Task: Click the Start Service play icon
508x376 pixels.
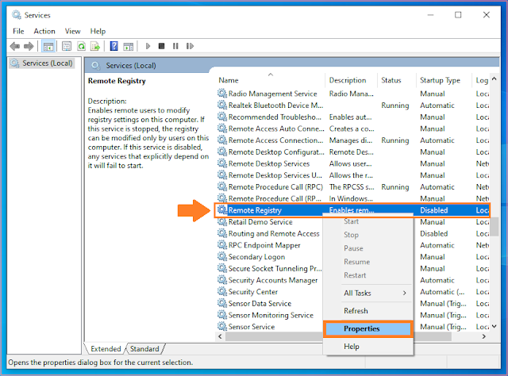Action: click(x=148, y=46)
